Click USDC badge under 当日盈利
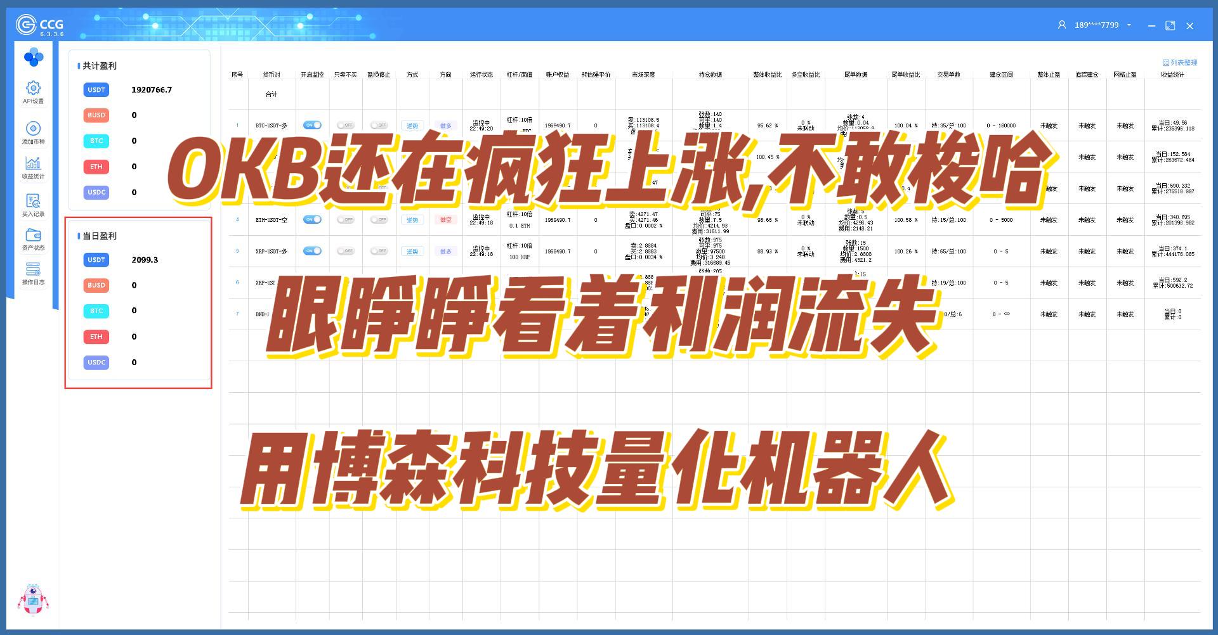The image size is (1218, 635). coord(96,362)
